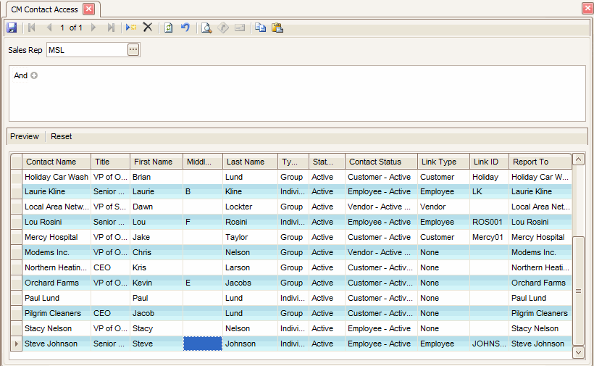The width and height of the screenshot is (594, 366).
Task: Click scroll up arrow of grid scrollbar
Action: (578, 159)
